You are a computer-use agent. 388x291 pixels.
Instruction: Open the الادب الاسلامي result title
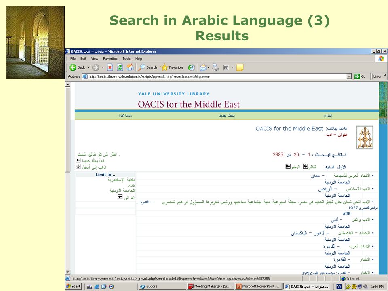[x=358, y=189]
